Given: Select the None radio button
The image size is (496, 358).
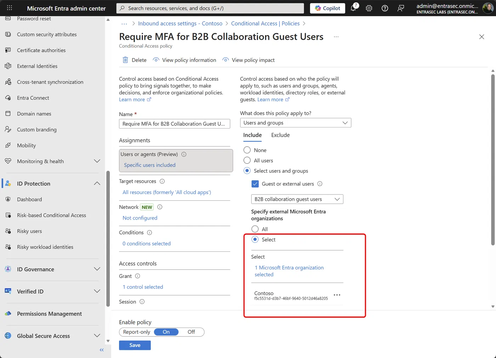Looking at the screenshot, I should pos(247,150).
